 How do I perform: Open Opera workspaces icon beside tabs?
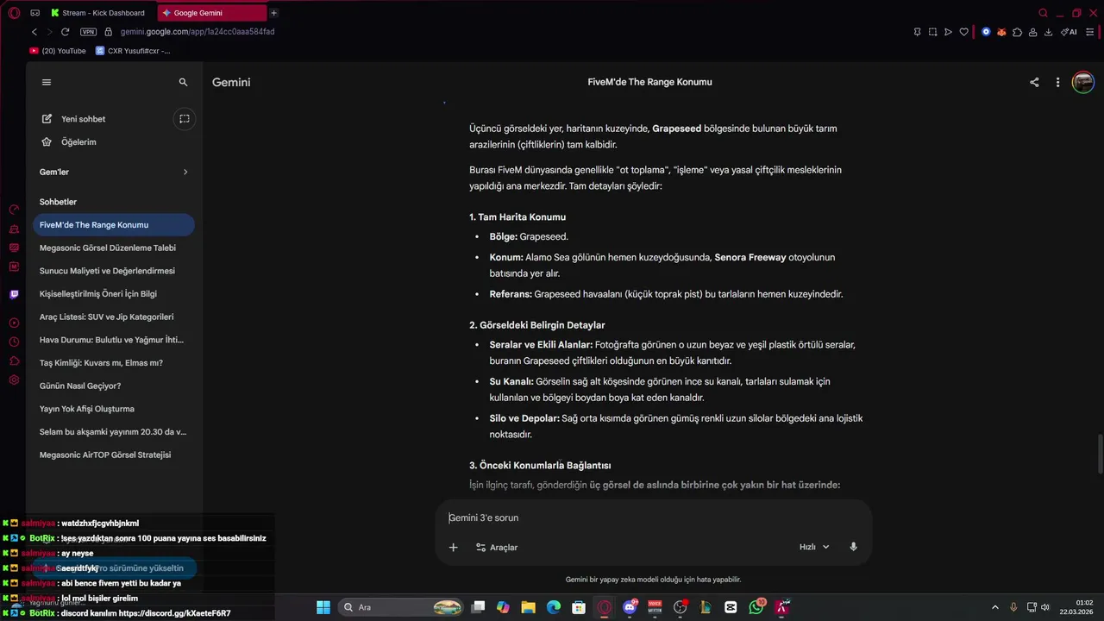pos(34,13)
